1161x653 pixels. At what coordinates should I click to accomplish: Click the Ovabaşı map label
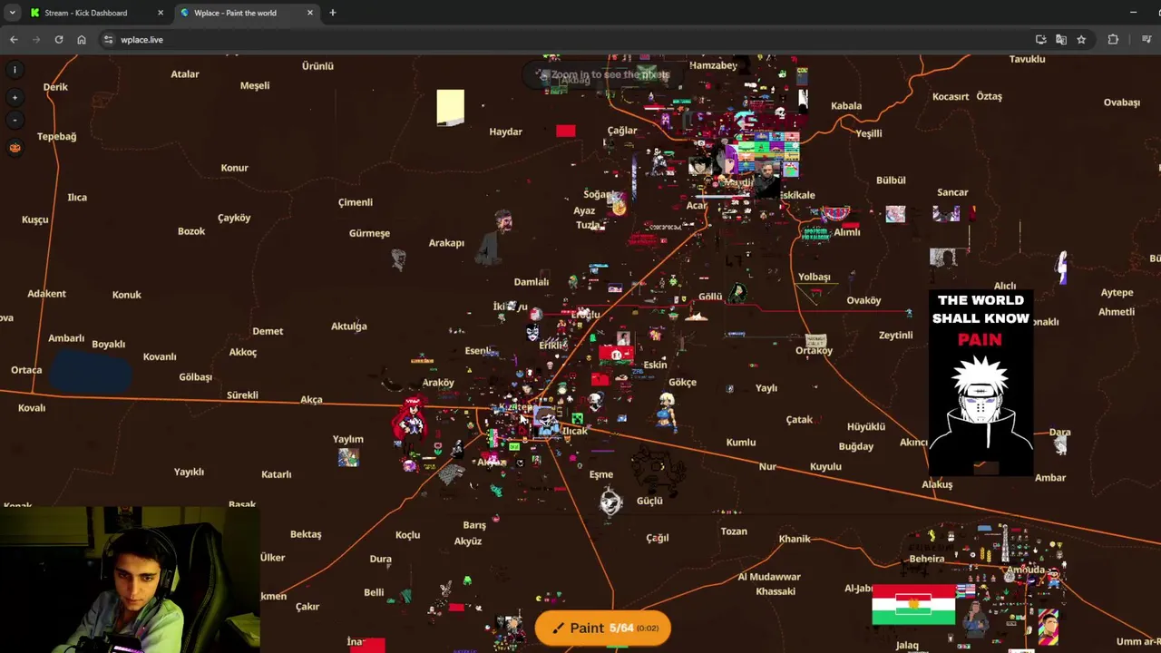point(1121,102)
